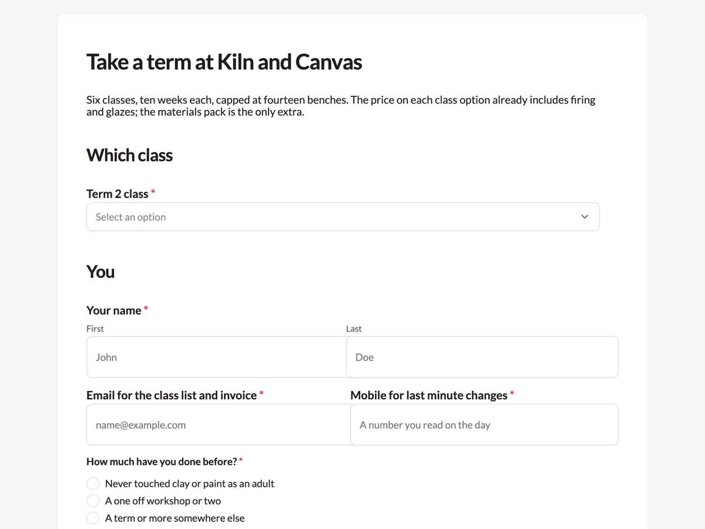The height and width of the screenshot is (529, 705).
Task: Select "Never touched clay or paint" radio
Action: click(x=93, y=484)
